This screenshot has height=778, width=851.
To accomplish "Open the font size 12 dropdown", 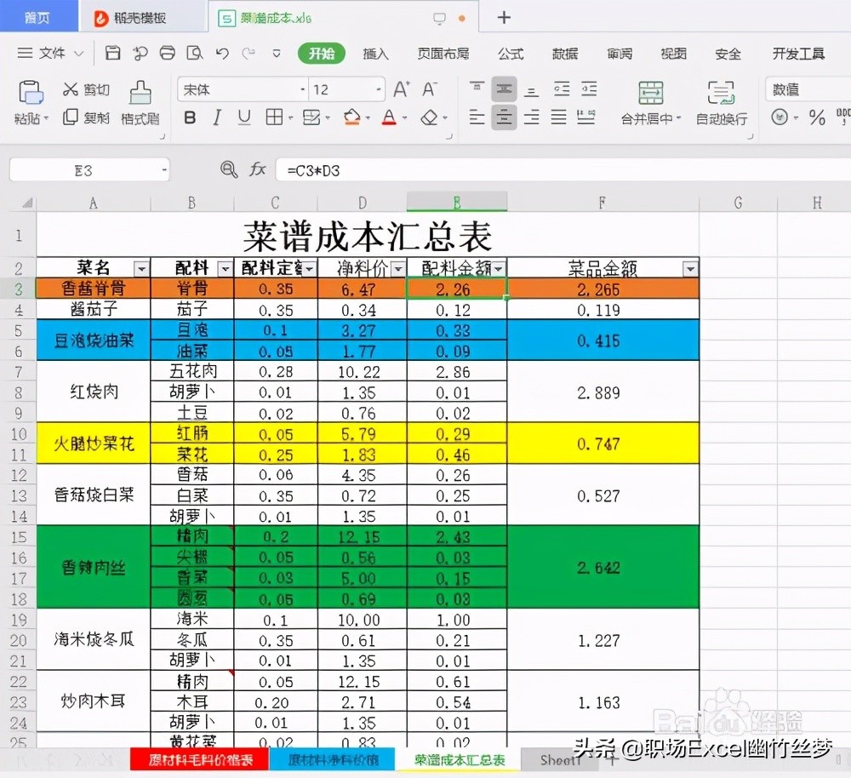I will 379,89.
